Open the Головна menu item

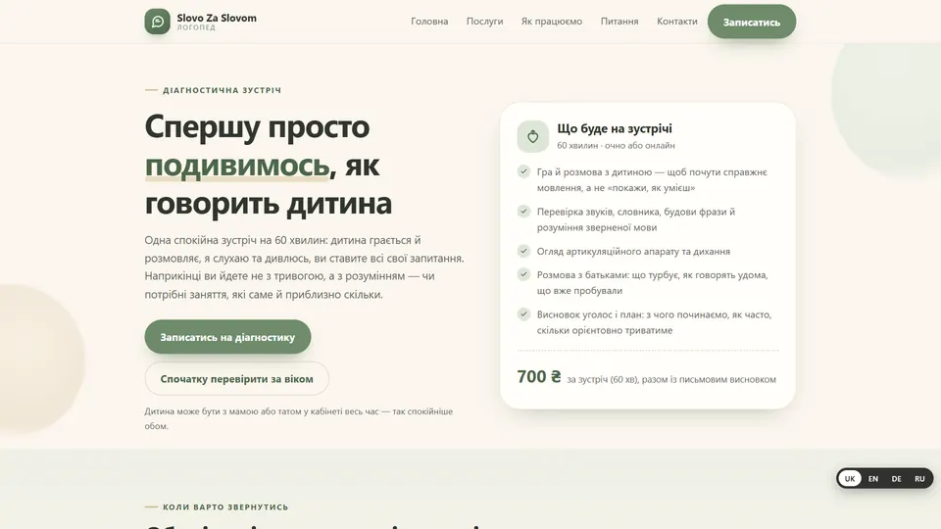pyautogui.click(x=429, y=21)
